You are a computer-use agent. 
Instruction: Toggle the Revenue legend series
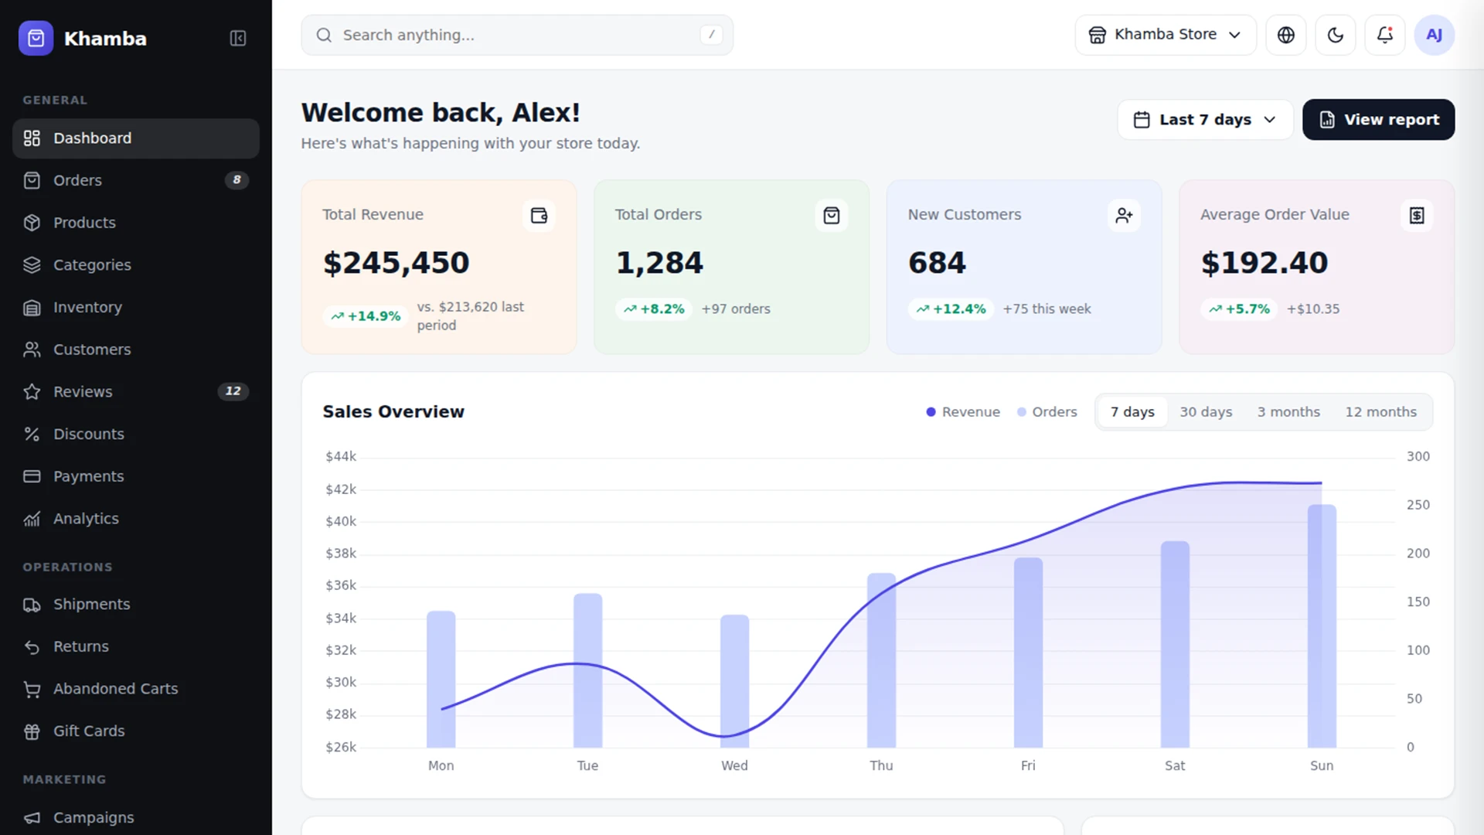(x=963, y=412)
